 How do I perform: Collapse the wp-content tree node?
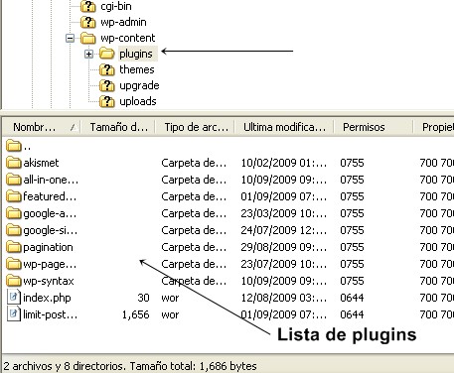click(70, 39)
